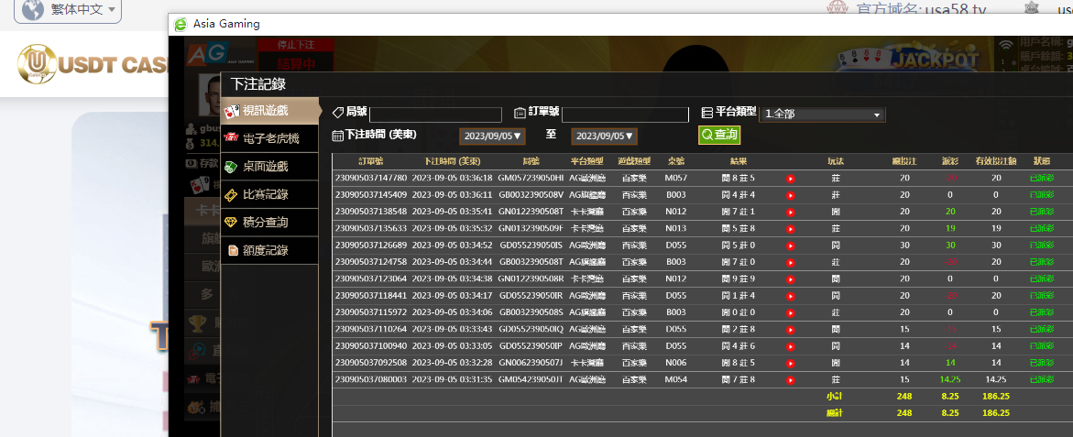Open the 平台類型 dropdown showing 1.全部
The height and width of the screenshot is (437, 1073).
[x=823, y=115]
